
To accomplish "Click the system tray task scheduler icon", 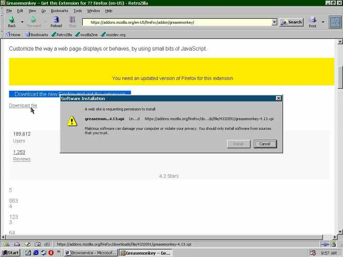I will pyautogui.click(x=313, y=253).
